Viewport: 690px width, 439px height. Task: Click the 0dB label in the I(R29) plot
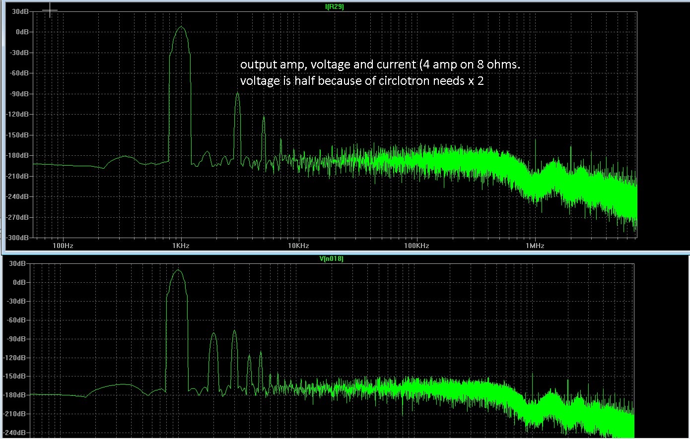pos(21,32)
